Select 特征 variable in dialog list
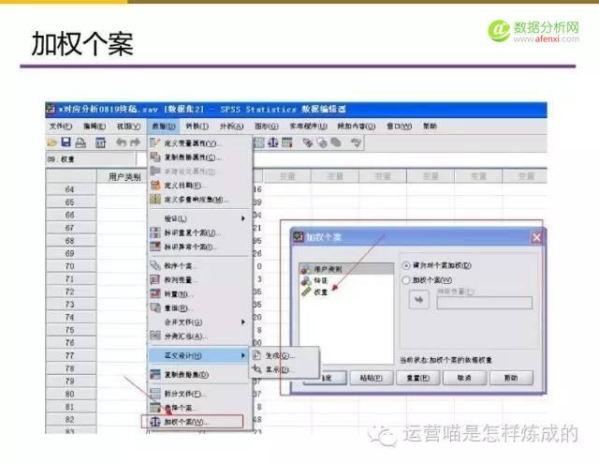The width and height of the screenshot is (599, 464). point(346,280)
